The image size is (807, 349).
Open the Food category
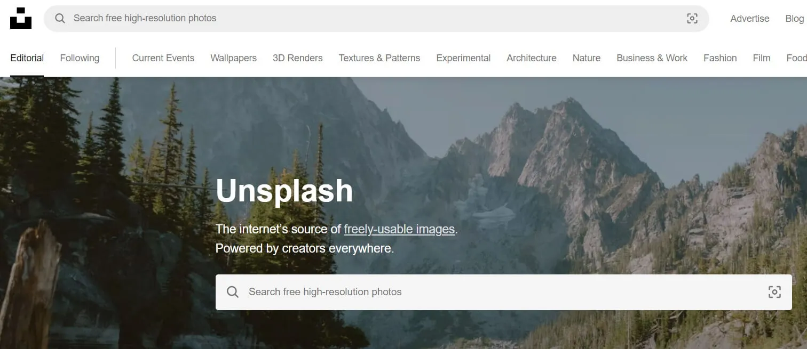click(796, 58)
